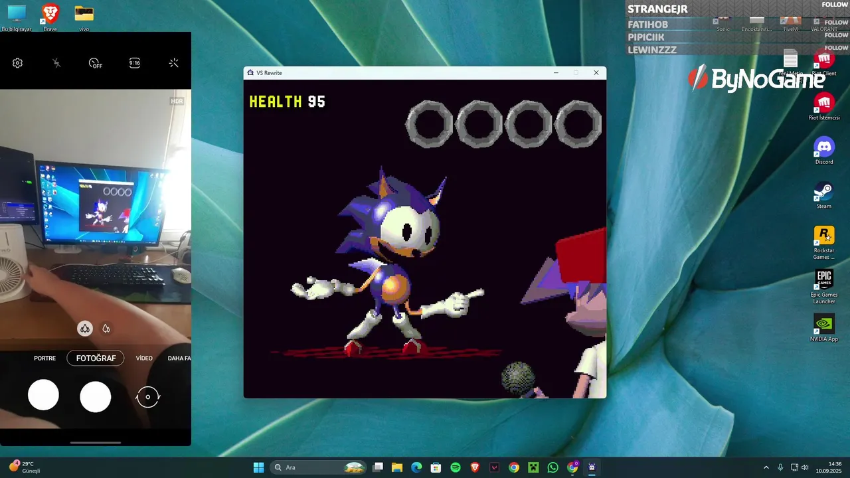Click the LEWINZZZ name in overlay
This screenshot has width=850, height=478.
click(652, 50)
